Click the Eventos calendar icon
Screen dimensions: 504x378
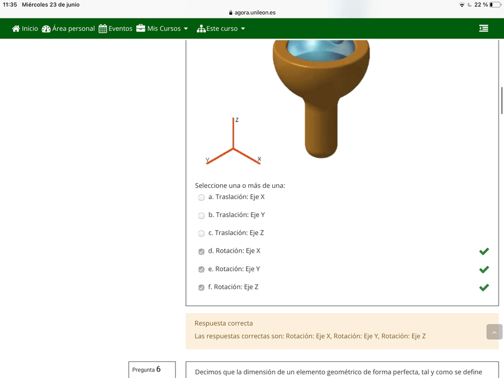tap(103, 29)
